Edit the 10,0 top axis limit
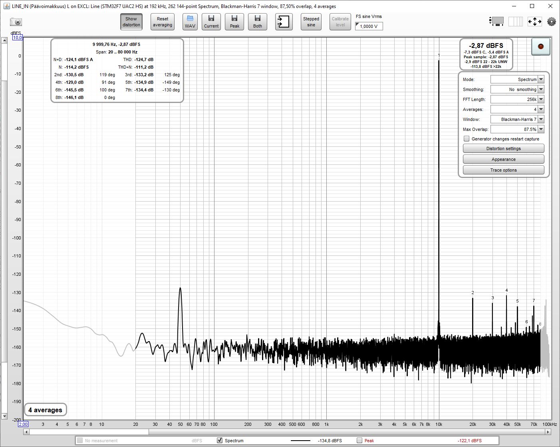This screenshot has height=447, width=560. coord(18,38)
